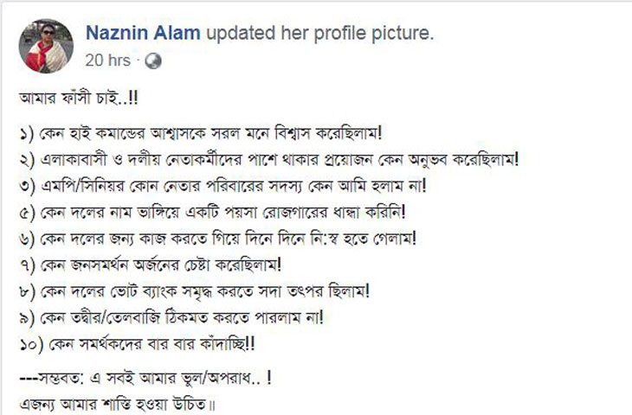632x415 pixels.
Task: Click list item ৫) about পয়সা রোজগারের ধান্ধা
Action: click(x=212, y=212)
